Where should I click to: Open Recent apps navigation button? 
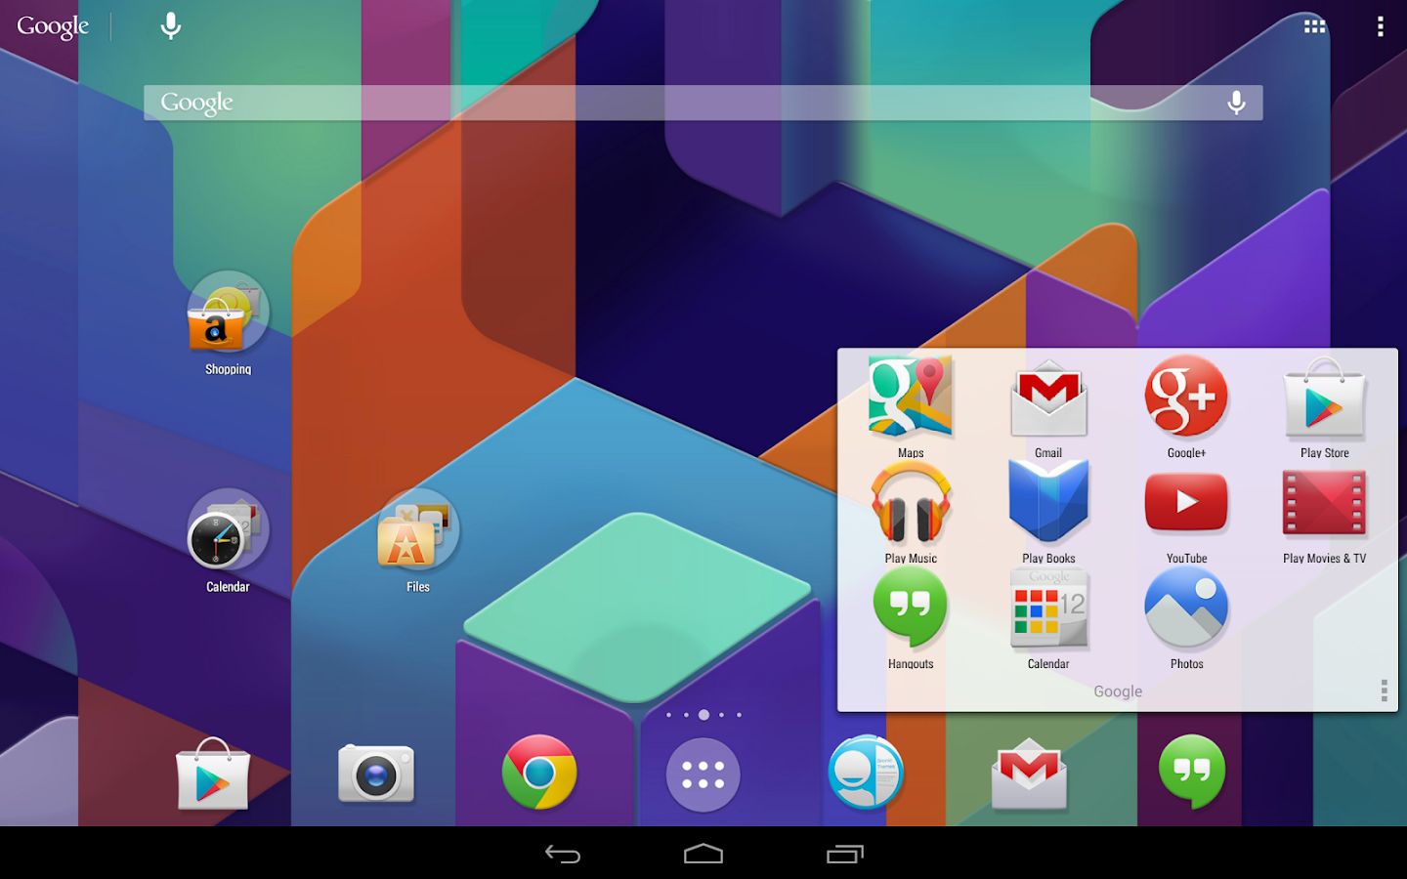pos(845,855)
